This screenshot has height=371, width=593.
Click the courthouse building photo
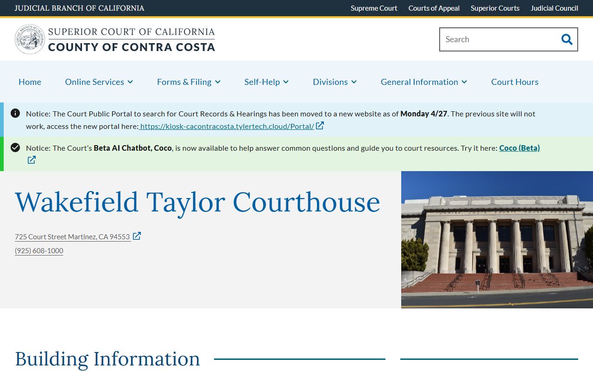click(497, 240)
